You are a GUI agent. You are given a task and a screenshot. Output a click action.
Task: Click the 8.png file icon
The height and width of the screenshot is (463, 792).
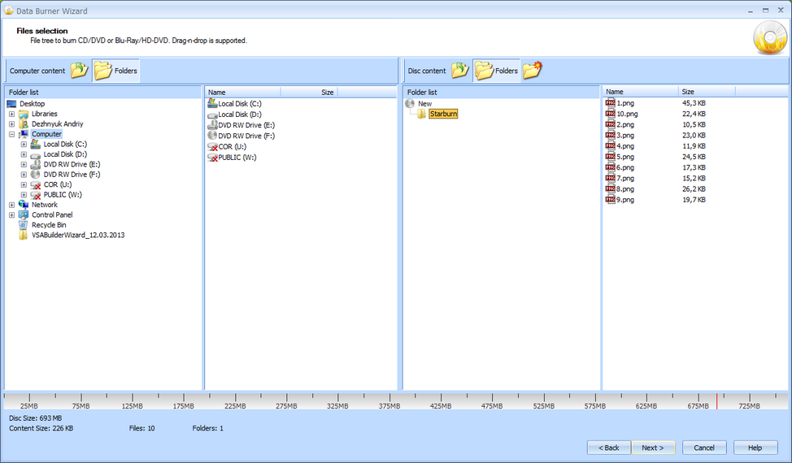(x=610, y=188)
